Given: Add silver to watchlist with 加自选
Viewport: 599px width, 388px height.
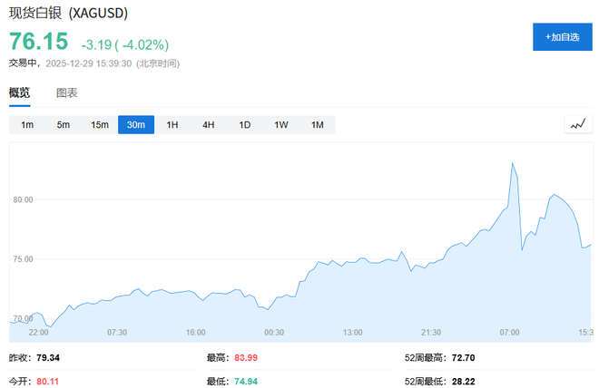Looking at the screenshot, I should (x=562, y=37).
